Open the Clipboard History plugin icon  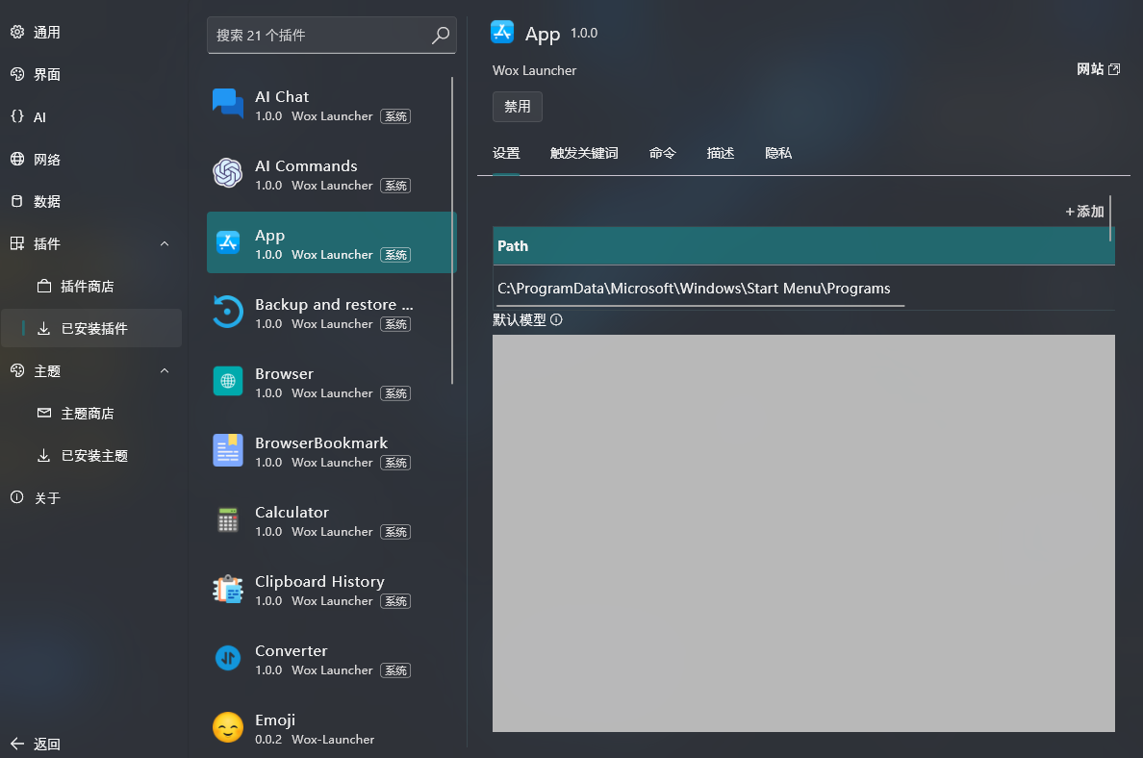tap(228, 589)
